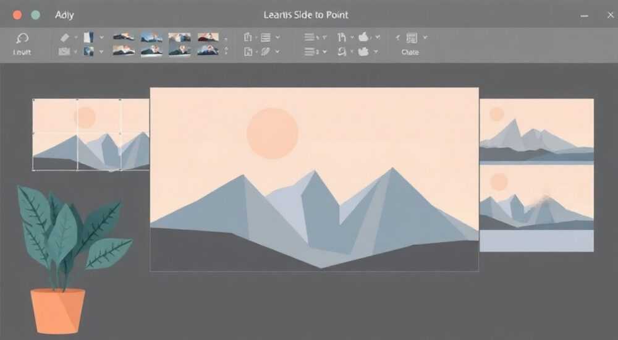Choose the second style in the gallery's lower row
This screenshot has width=618, height=340.
[x=152, y=51]
